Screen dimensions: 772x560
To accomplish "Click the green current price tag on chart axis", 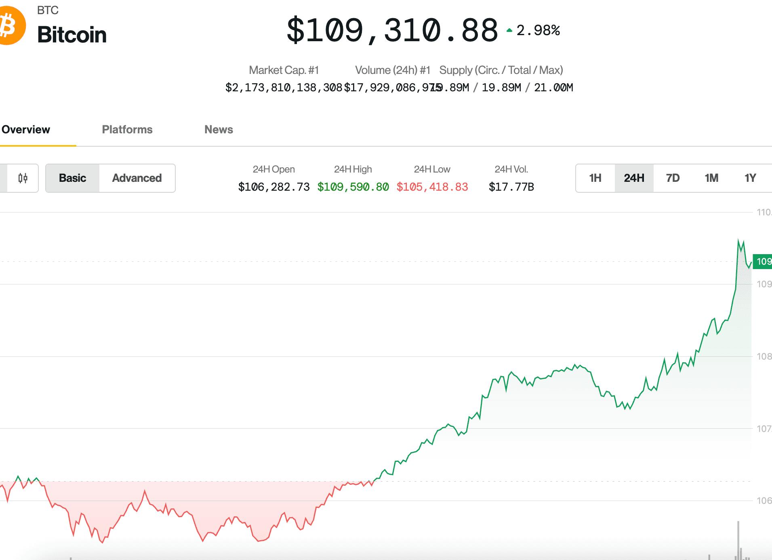I will [x=763, y=261].
